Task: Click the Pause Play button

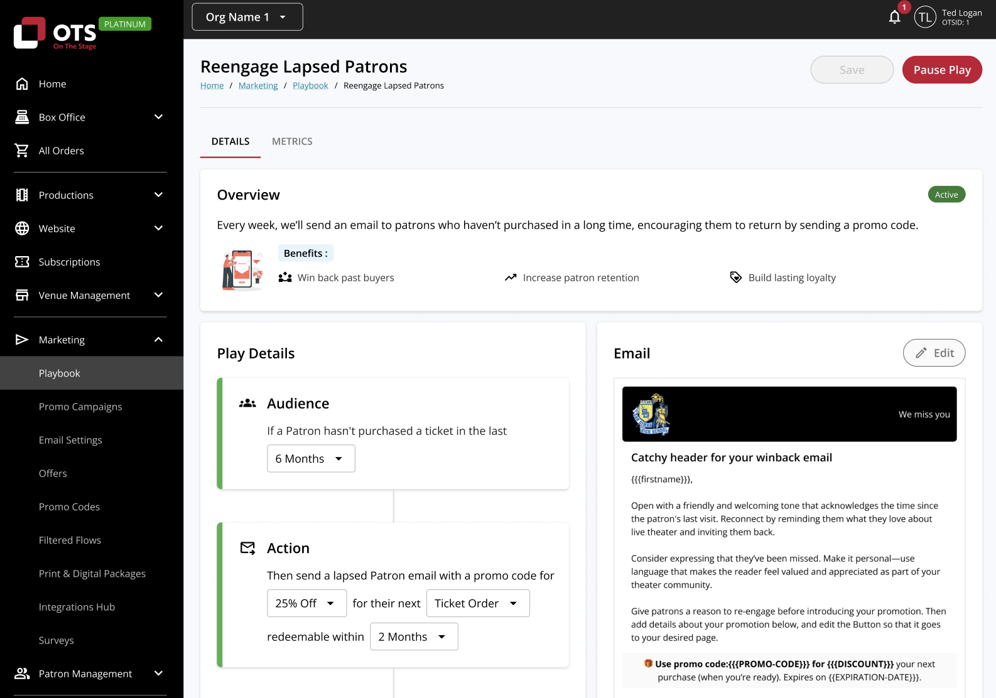Action: click(942, 70)
